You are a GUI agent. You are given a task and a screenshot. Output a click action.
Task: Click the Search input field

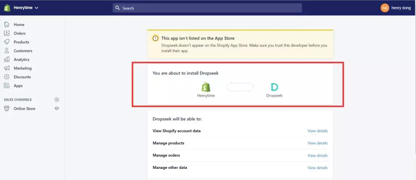click(x=207, y=8)
